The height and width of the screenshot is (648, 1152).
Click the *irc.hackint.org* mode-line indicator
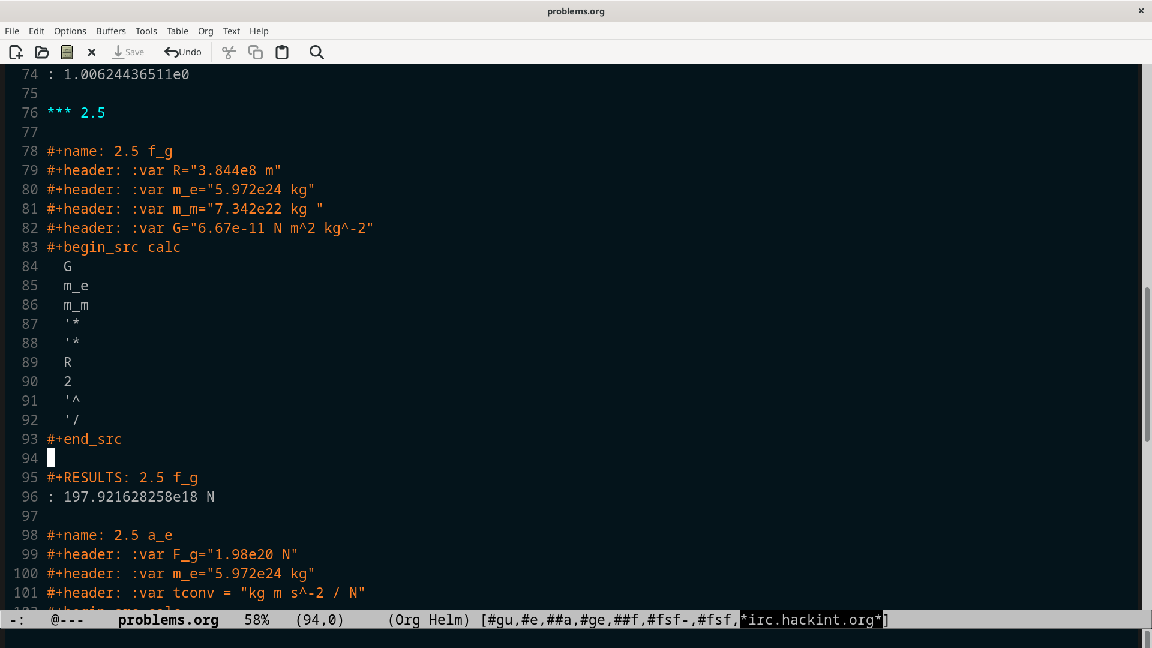tap(811, 620)
